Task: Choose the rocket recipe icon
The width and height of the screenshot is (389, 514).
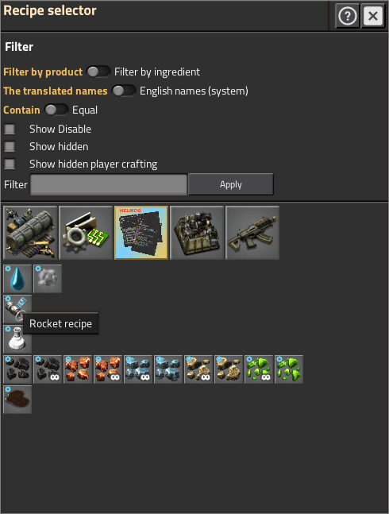Action: 17,309
